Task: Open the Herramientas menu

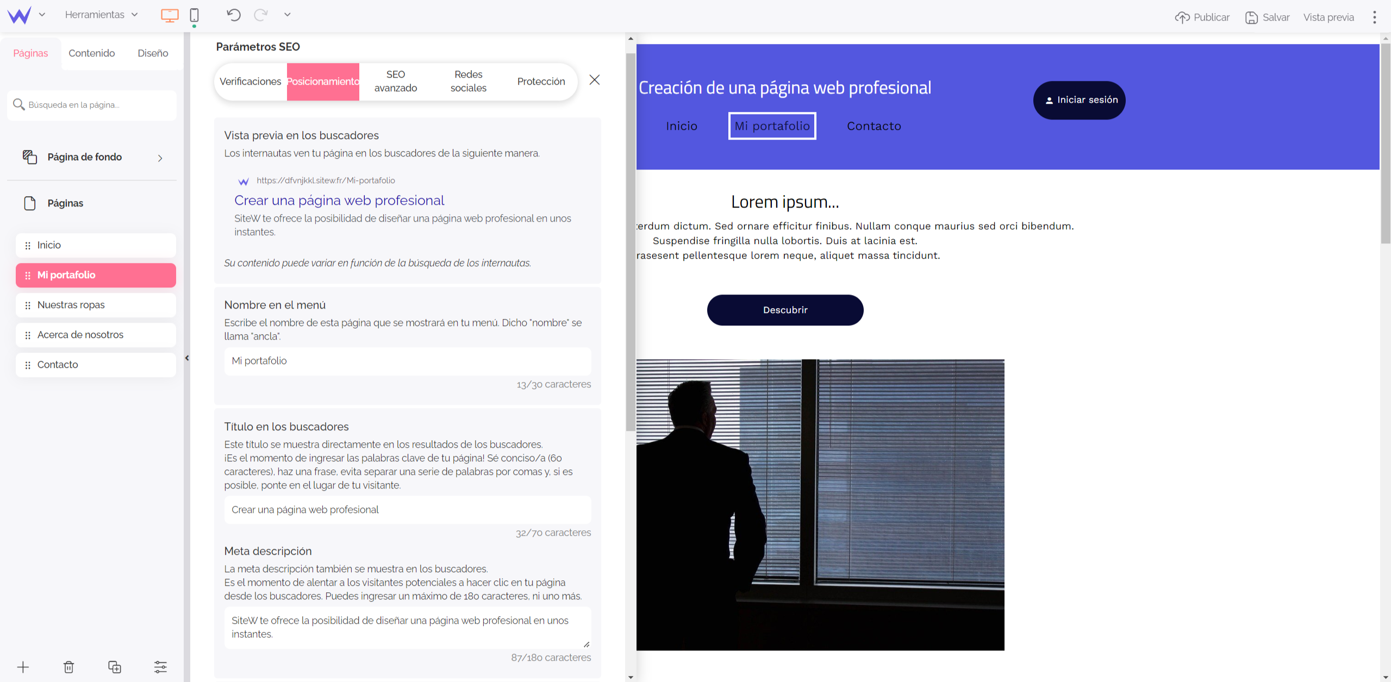Action: pyautogui.click(x=102, y=15)
